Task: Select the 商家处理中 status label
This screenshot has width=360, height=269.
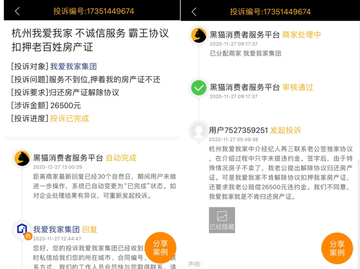Action: 301,35
